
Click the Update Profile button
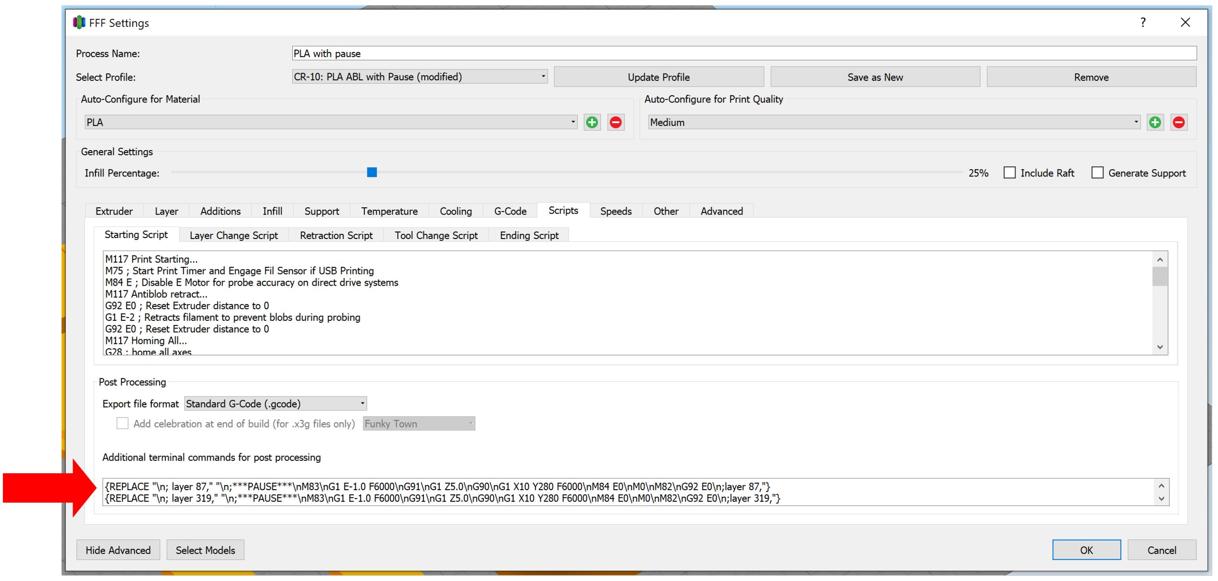pos(658,77)
